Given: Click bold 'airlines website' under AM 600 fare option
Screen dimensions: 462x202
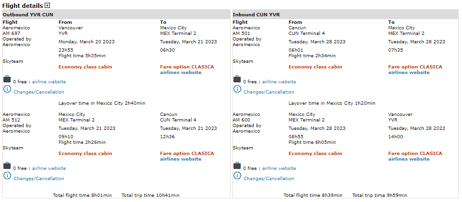Looking at the screenshot, I should point(409,159).
